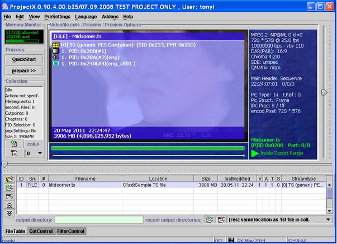Toggle the OFF indicator in the status bar

219,241
